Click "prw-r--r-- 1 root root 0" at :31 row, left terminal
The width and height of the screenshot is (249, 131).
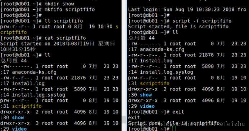[43, 100]
